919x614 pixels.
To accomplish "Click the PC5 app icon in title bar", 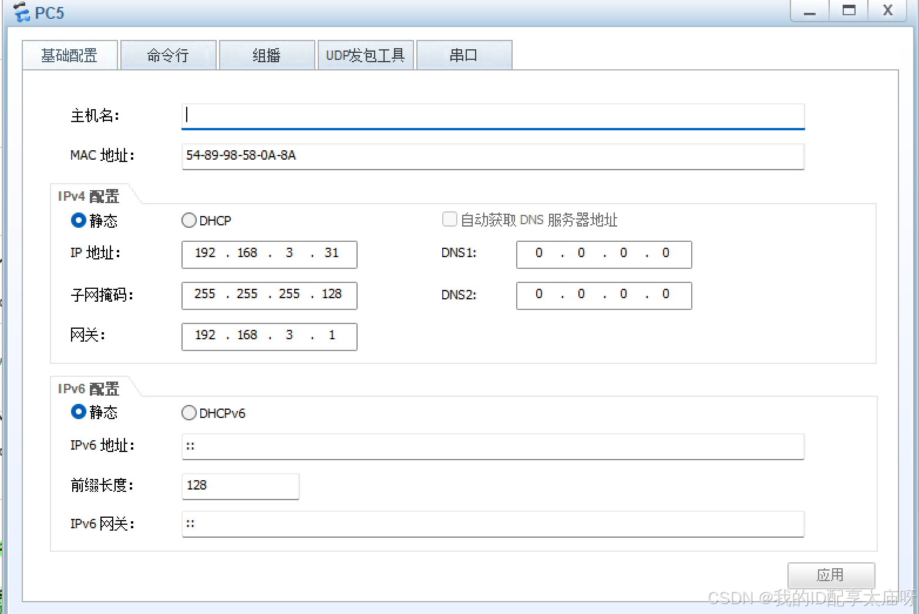I will 22,12.
